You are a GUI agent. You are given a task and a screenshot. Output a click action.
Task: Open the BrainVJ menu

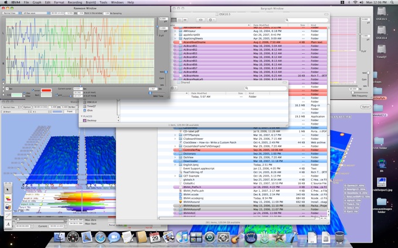click(91, 2)
